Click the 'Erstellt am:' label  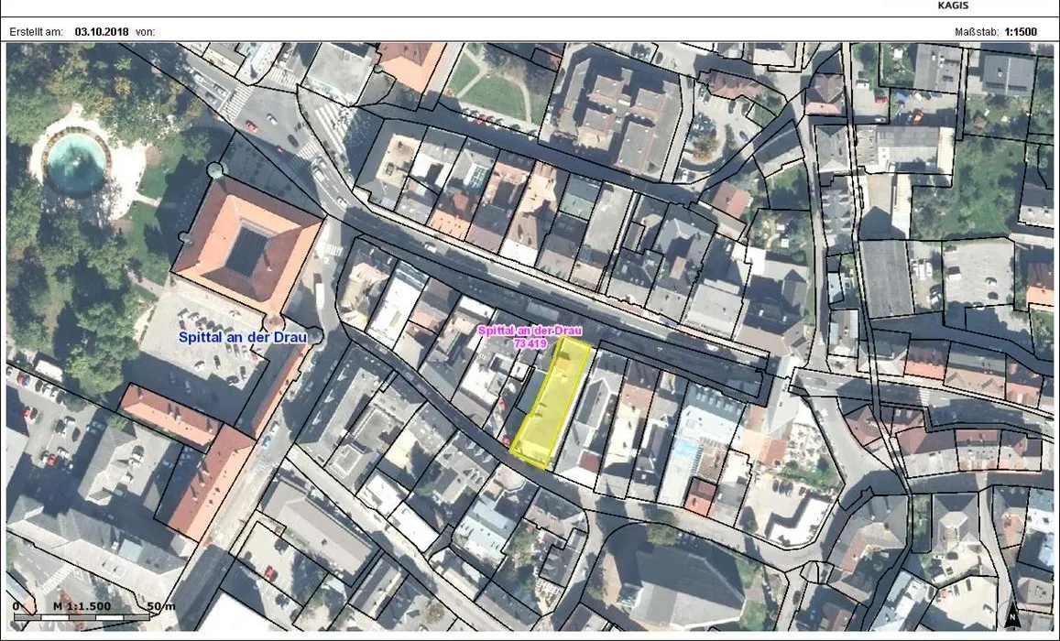(x=37, y=32)
